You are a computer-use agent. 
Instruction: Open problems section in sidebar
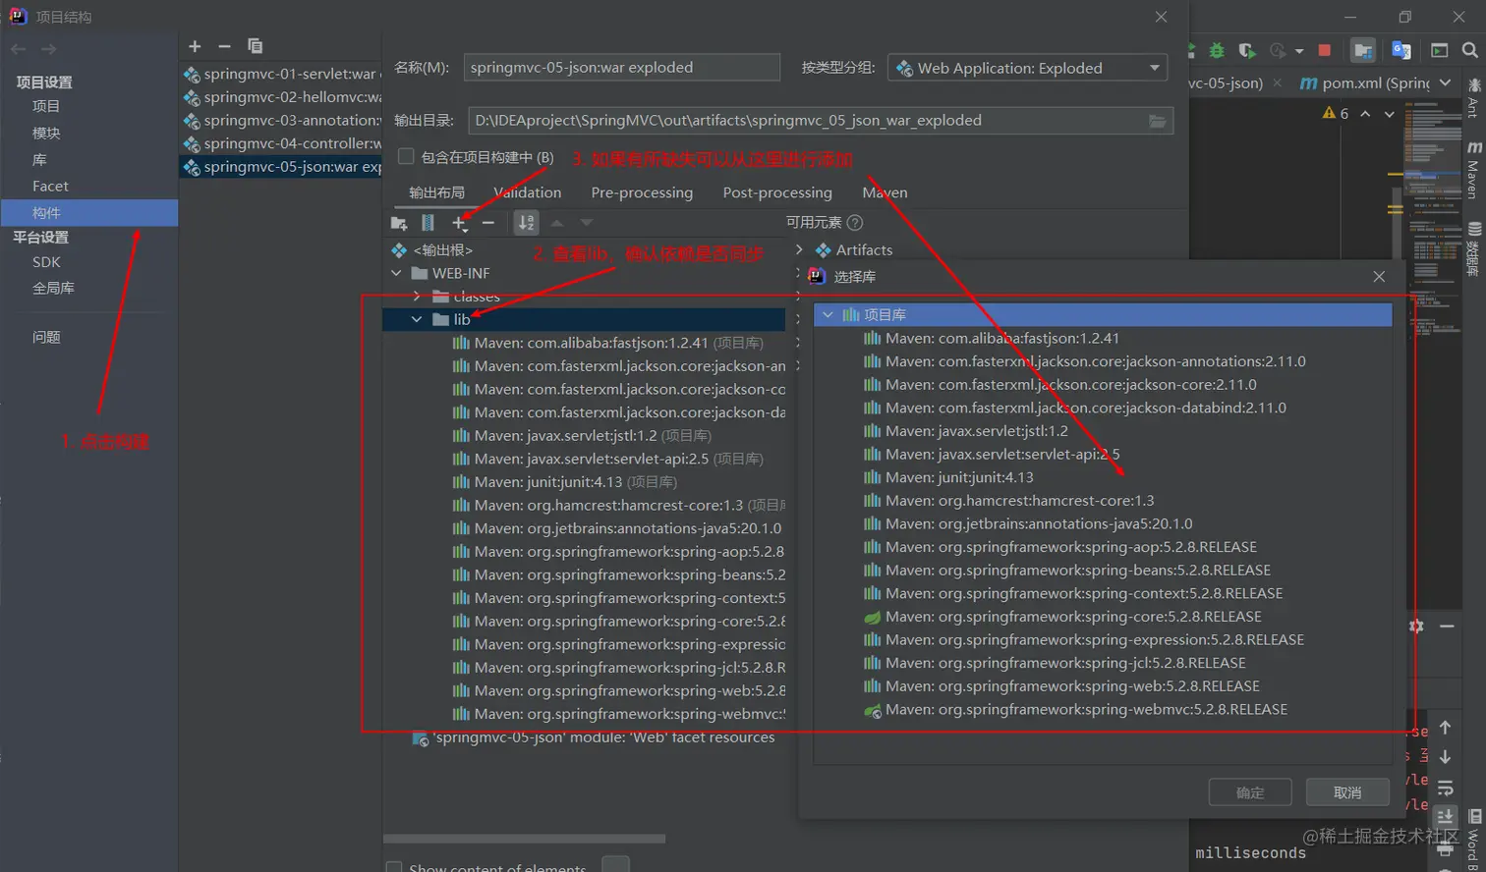pyautogui.click(x=46, y=337)
